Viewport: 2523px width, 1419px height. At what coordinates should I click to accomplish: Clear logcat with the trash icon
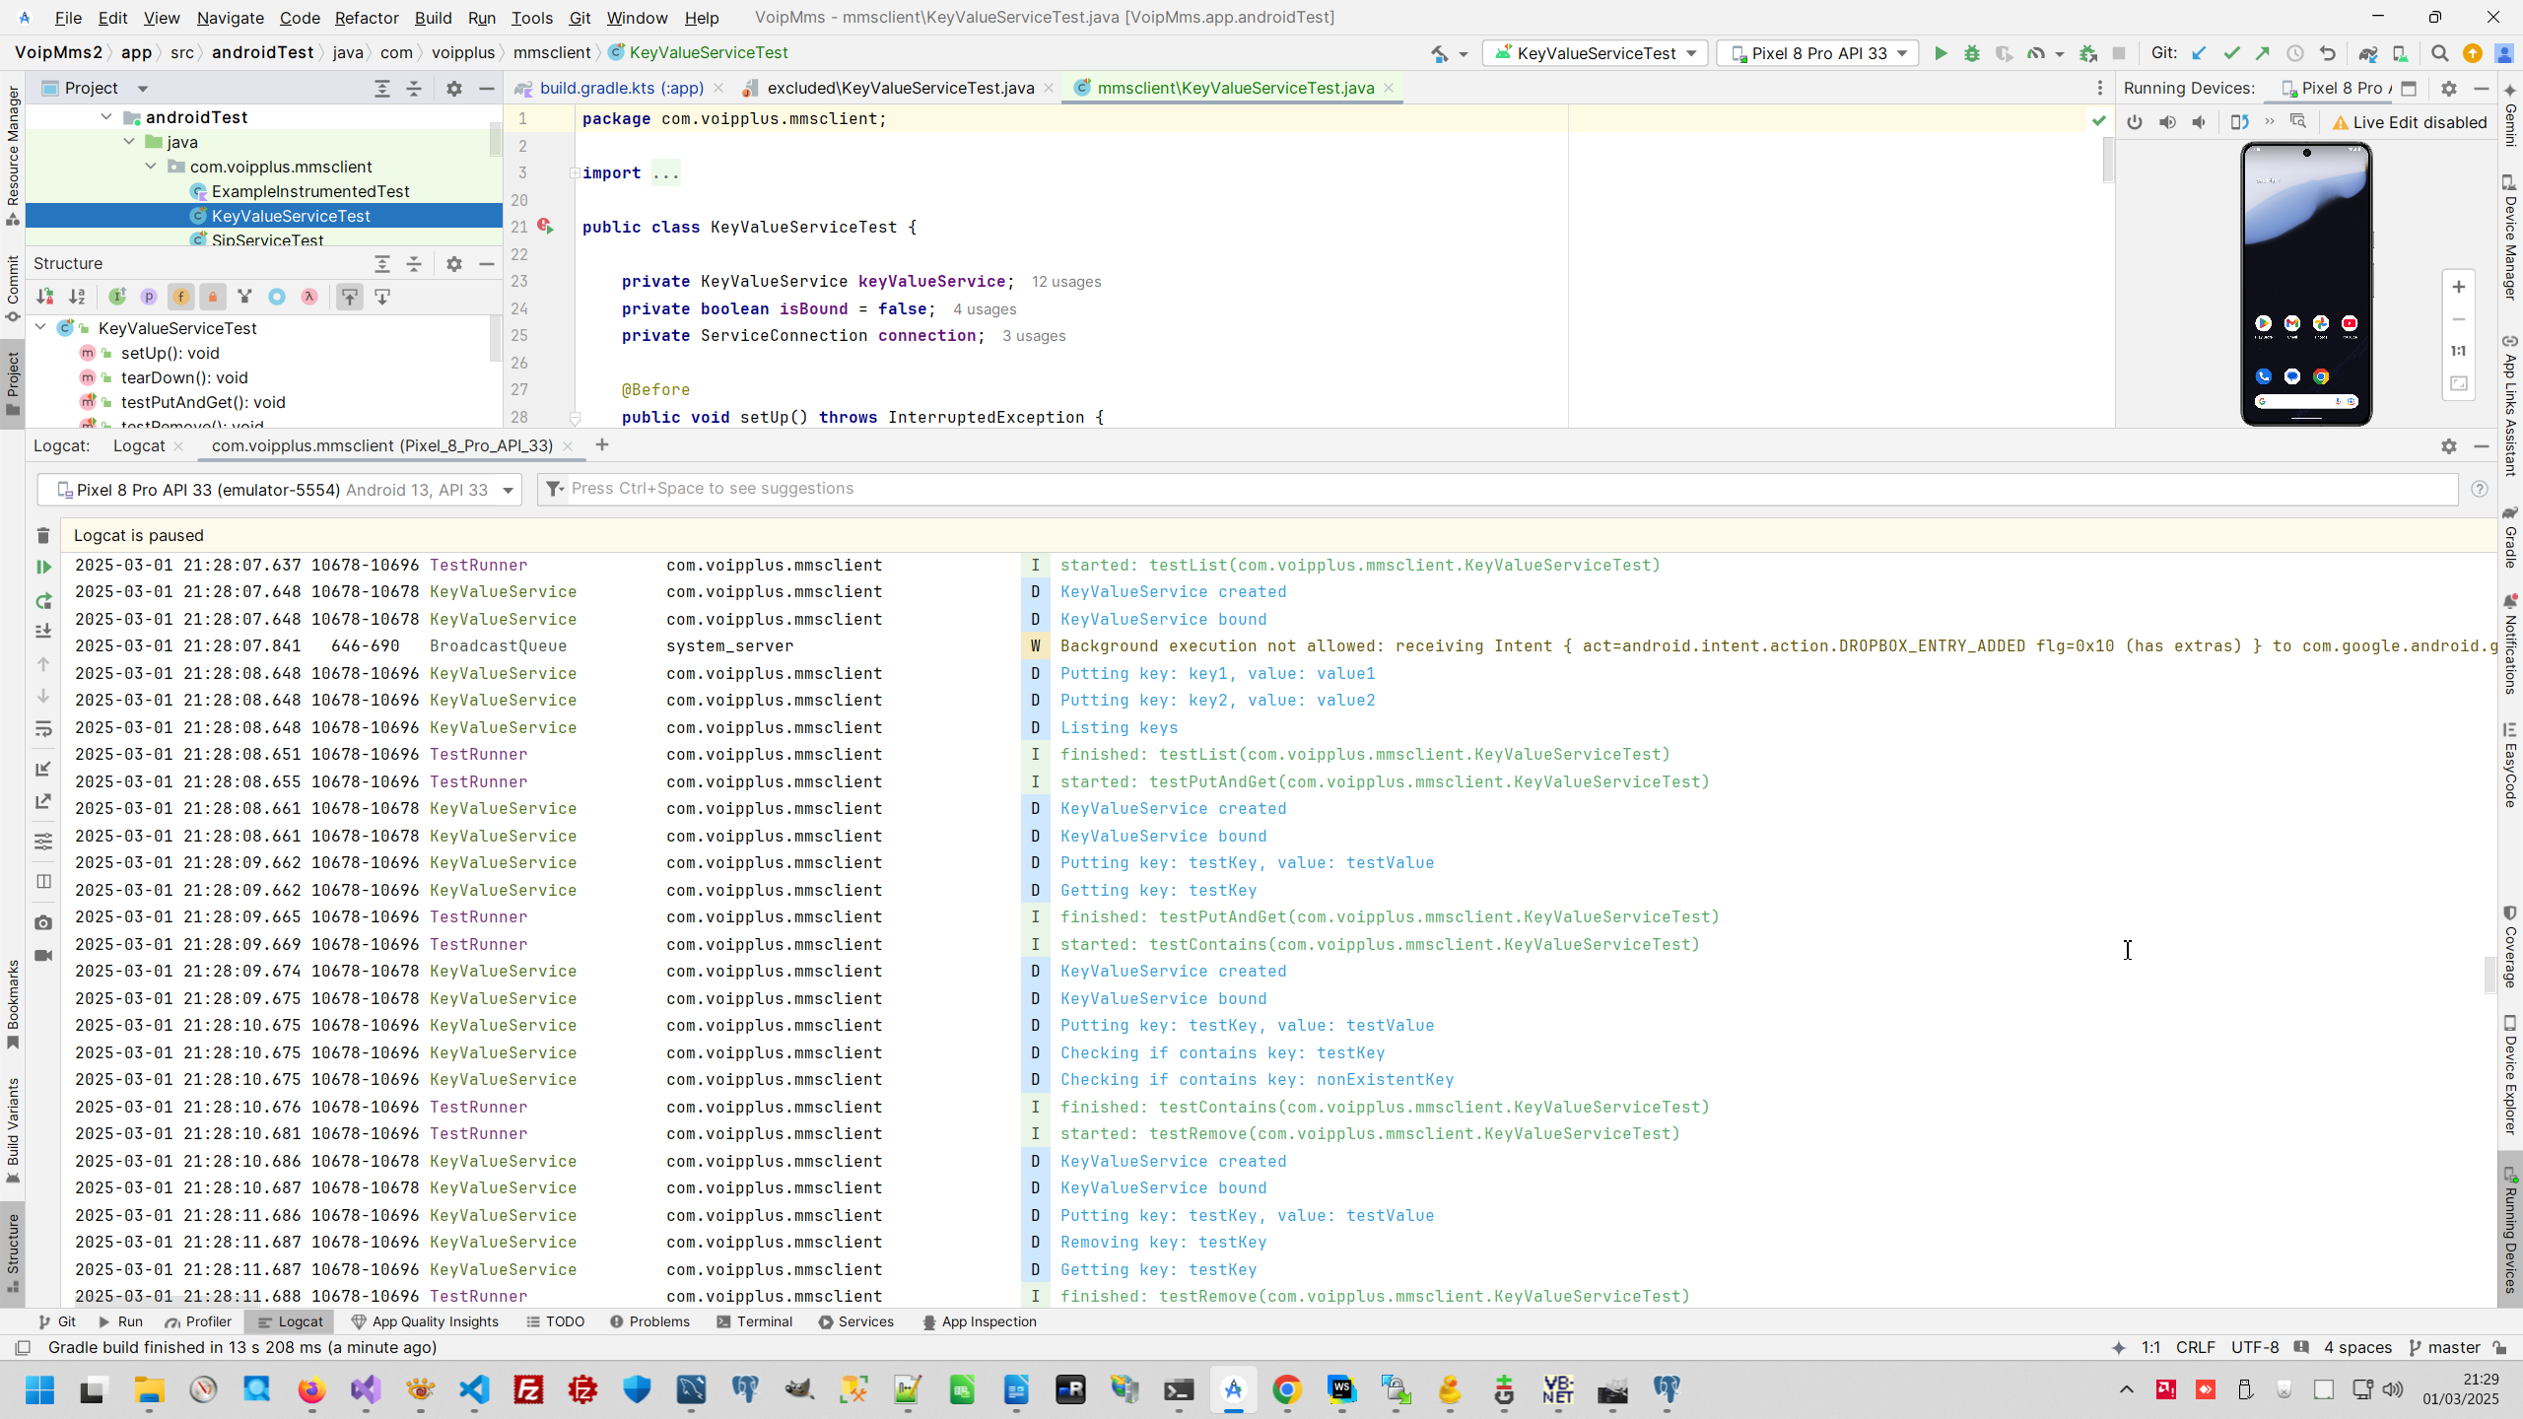(43, 535)
